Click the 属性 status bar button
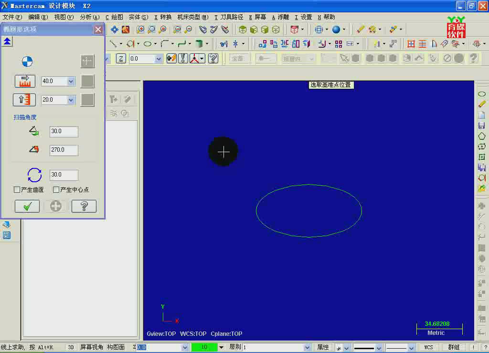 (x=323, y=347)
